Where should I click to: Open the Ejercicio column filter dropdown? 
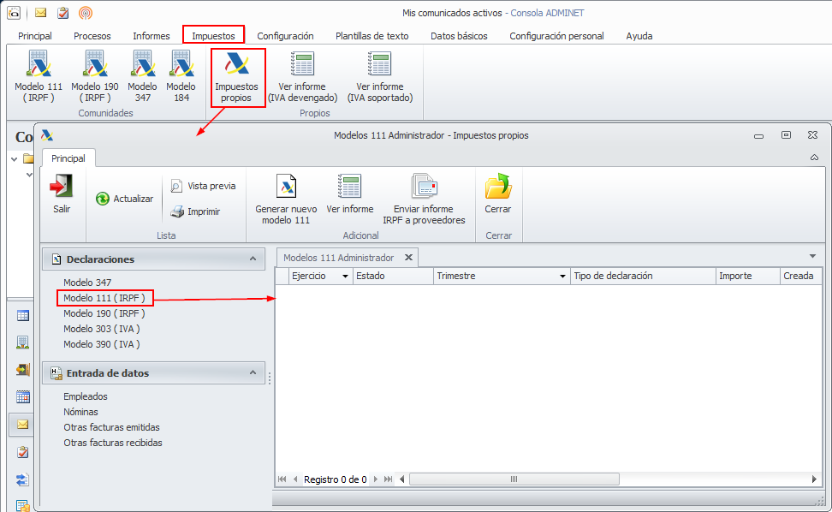[x=346, y=277]
